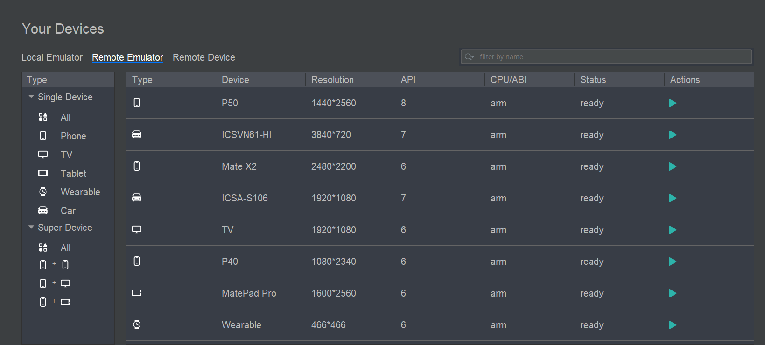Viewport: 765px width, 345px height.
Task: Select the Mate X2 device name
Action: (x=239, y=166)
